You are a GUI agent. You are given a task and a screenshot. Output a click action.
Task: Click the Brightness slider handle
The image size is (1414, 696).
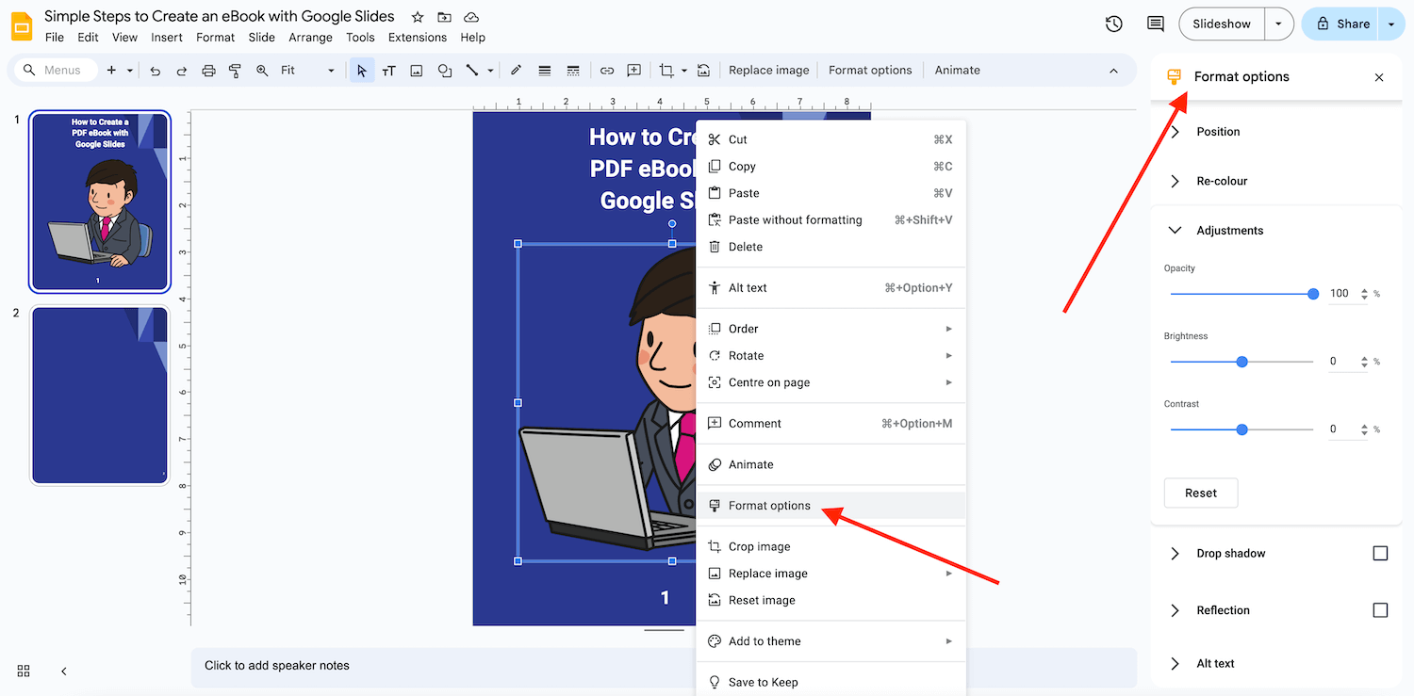tap(1241, 362)
